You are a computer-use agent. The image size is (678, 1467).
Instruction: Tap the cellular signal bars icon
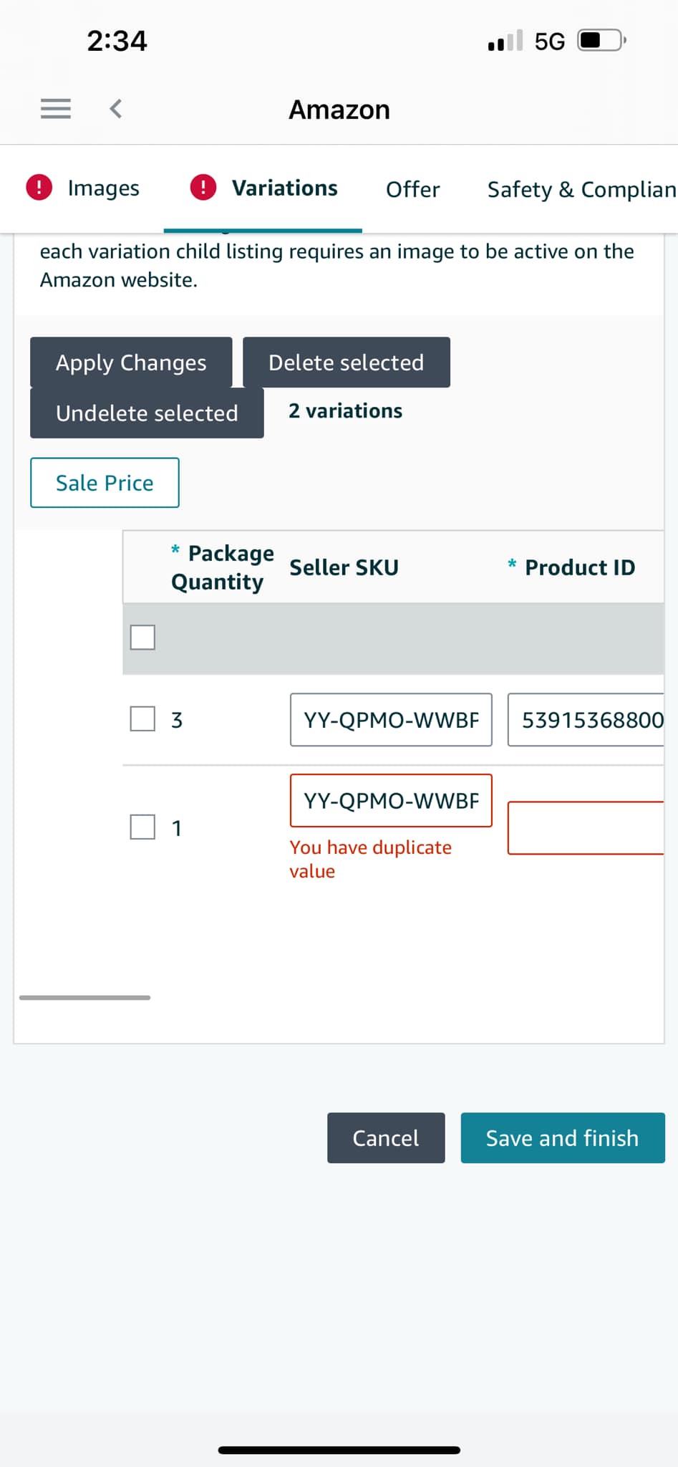(505, 40)
